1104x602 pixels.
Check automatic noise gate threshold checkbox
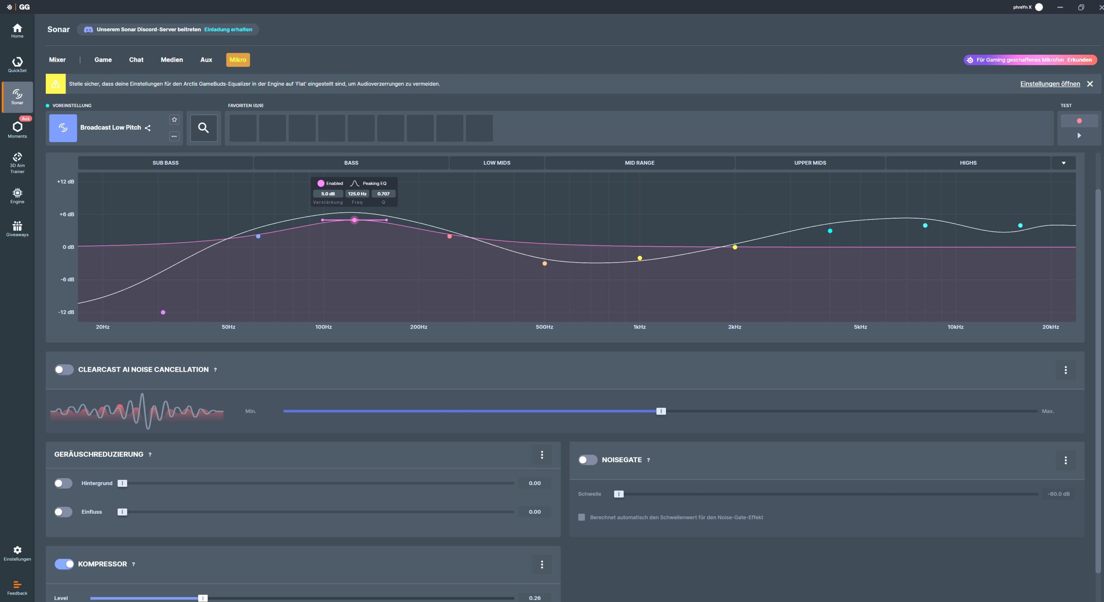coord(581,517)
